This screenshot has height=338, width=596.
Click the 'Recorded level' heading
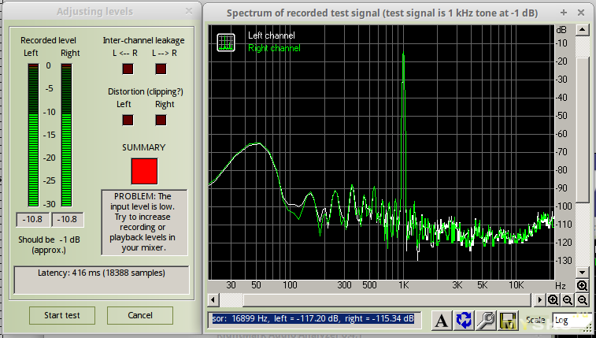(48, 40)
